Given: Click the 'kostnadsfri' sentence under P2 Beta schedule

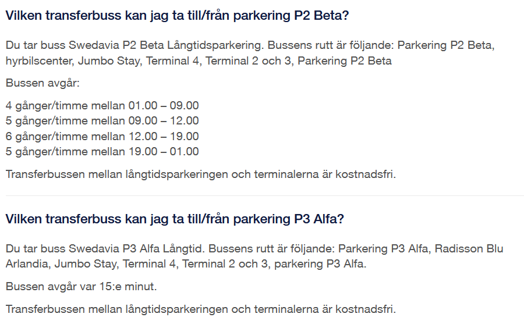Looking at the screenshot, I should tap(200, 174).
